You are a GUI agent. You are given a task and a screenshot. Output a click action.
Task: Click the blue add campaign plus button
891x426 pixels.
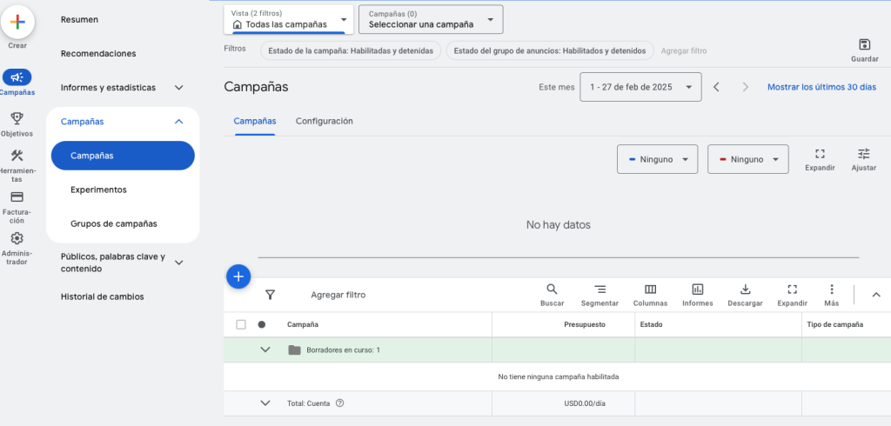point(238,276)
